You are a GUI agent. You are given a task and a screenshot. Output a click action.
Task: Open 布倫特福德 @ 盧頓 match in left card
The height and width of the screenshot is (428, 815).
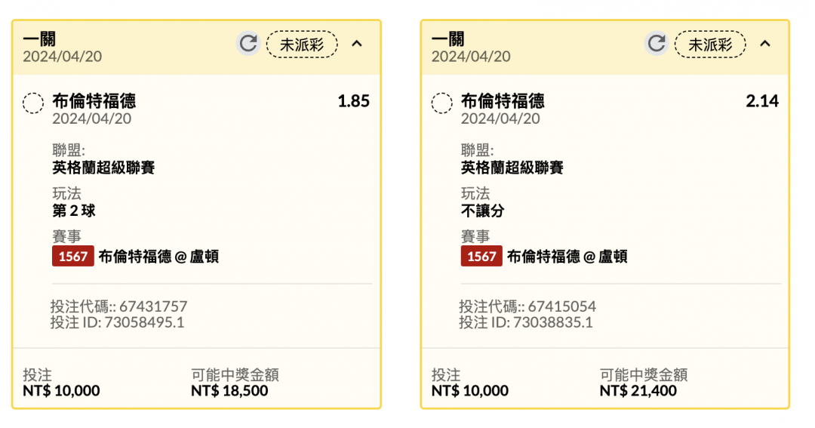158,257
